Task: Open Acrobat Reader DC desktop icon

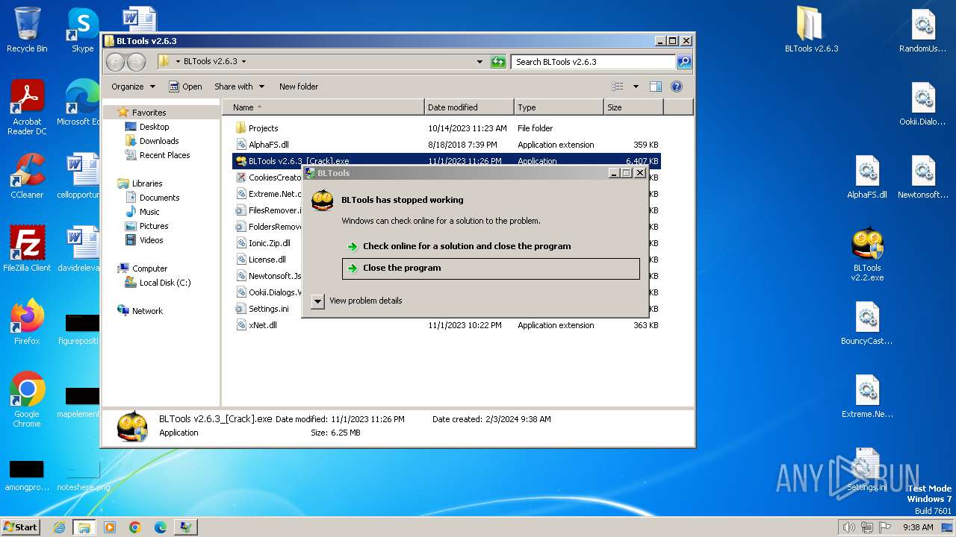Action: pyautogui.click(x=27, y=107)
